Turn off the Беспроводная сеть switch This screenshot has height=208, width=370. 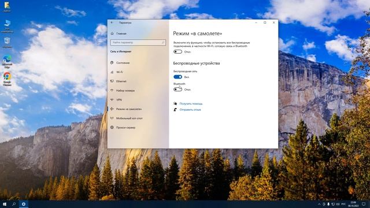click(177, 77)
